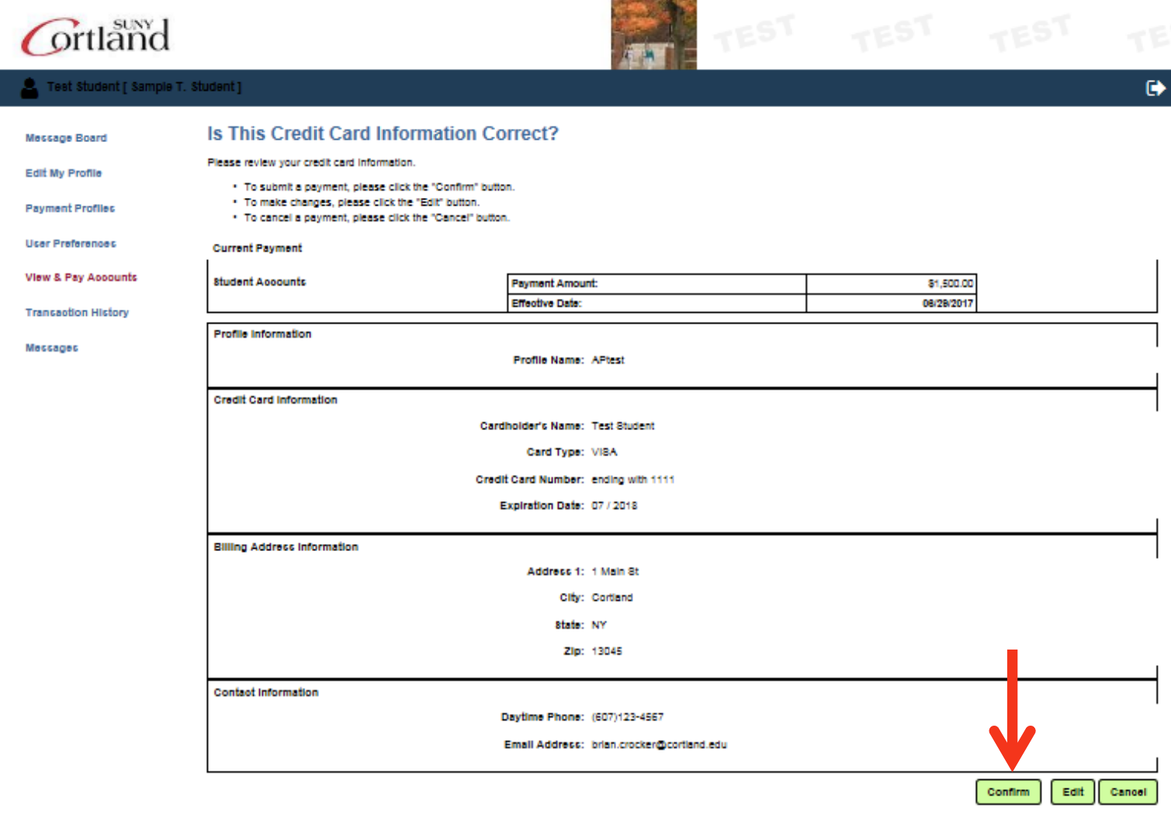
Task: Open the Message Board page
Action: pyautogui.click(x=65, y=137)
